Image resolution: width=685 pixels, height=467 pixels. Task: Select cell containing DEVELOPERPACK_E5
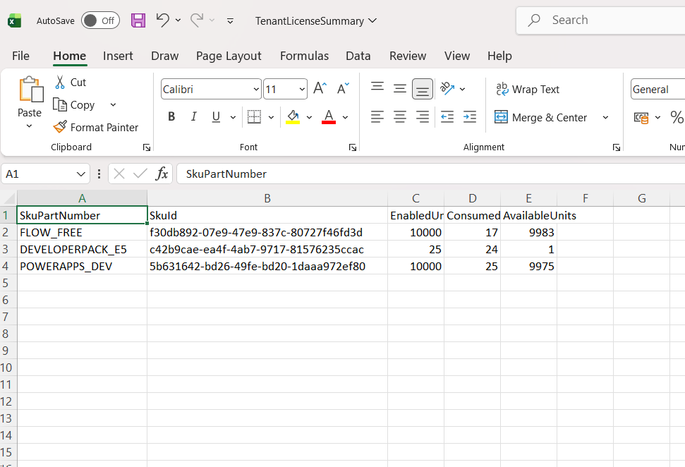point(73,249)
